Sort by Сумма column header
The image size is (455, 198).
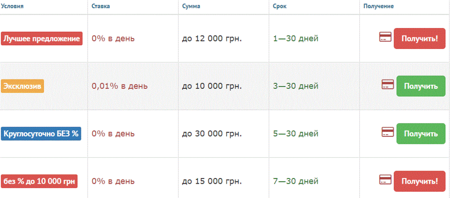[x=191, y=6]
